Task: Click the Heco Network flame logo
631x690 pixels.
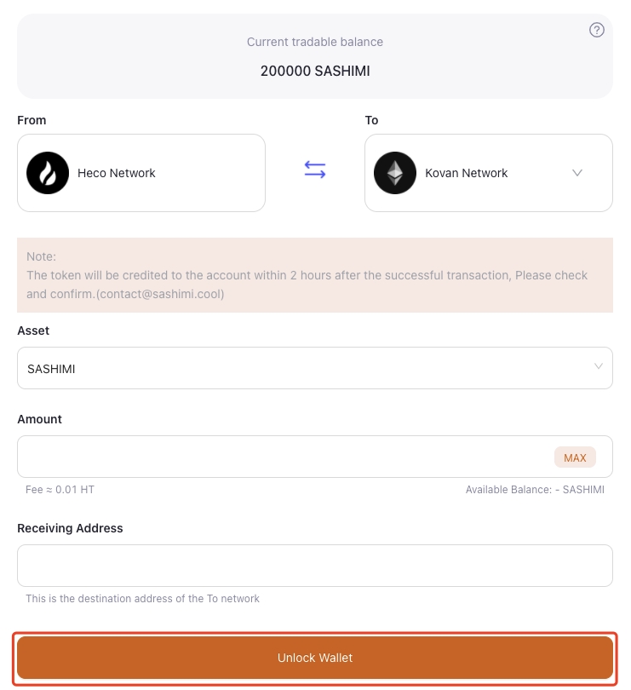Action: tap(48, 173)
